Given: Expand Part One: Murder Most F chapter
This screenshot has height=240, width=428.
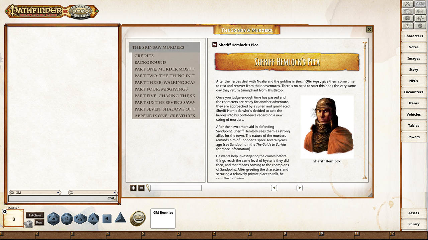Looking at the screenshot, I should click(165, 69).
